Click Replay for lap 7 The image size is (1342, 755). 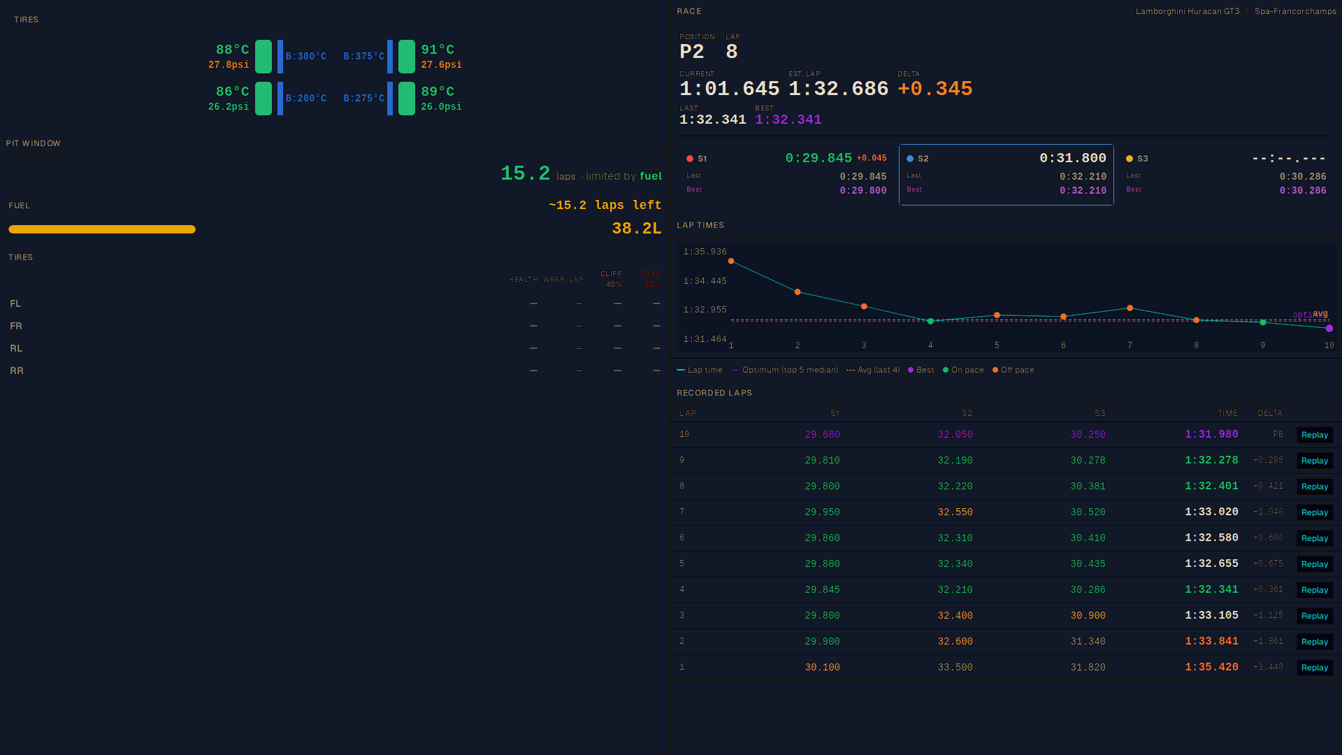coord(1315,512)
